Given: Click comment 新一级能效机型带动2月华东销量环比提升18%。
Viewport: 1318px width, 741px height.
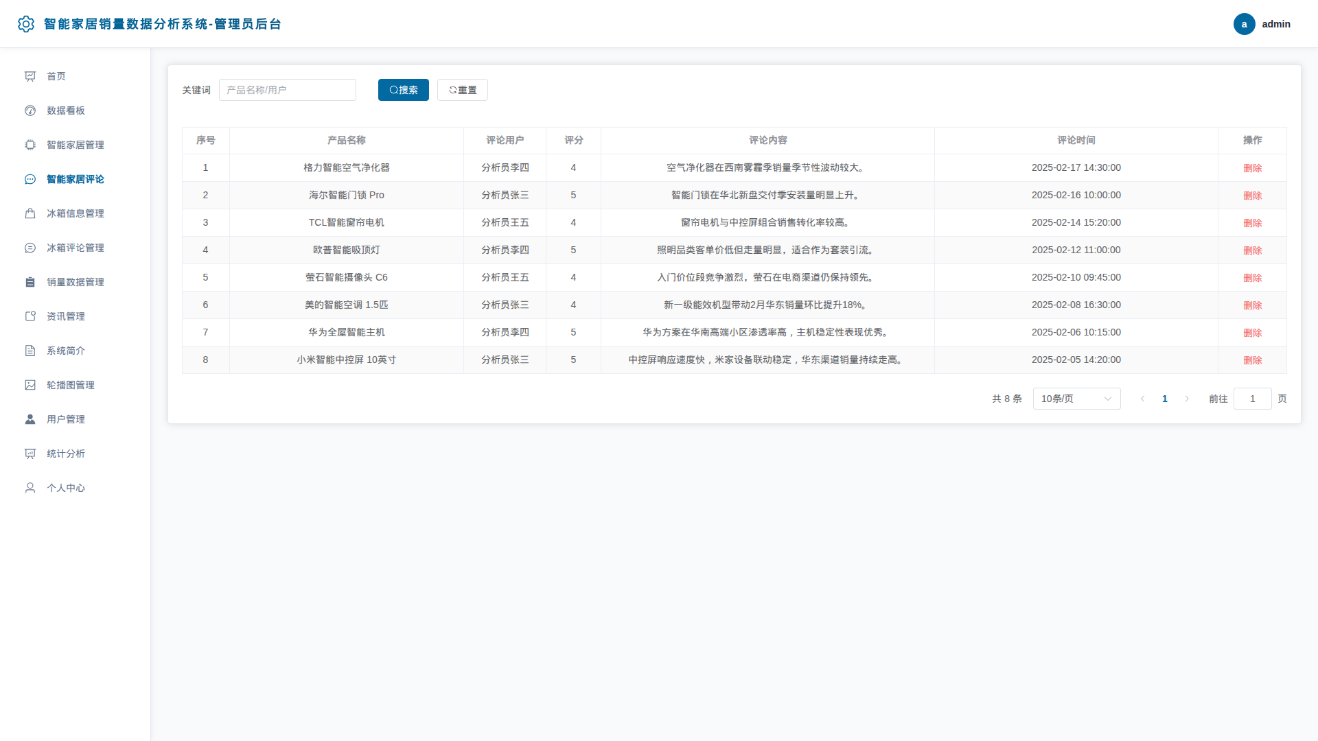Looking at the screenshot, I should (x=767, y=305).
